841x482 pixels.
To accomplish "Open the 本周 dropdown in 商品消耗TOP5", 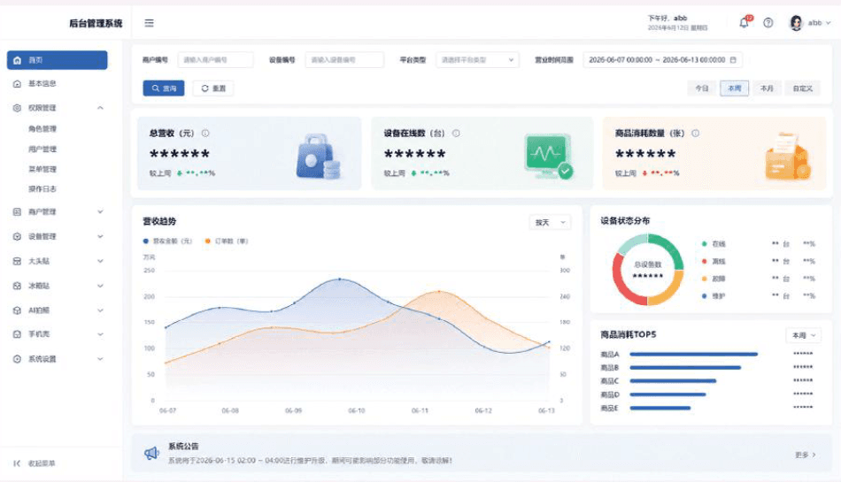I will pos(804,335).
